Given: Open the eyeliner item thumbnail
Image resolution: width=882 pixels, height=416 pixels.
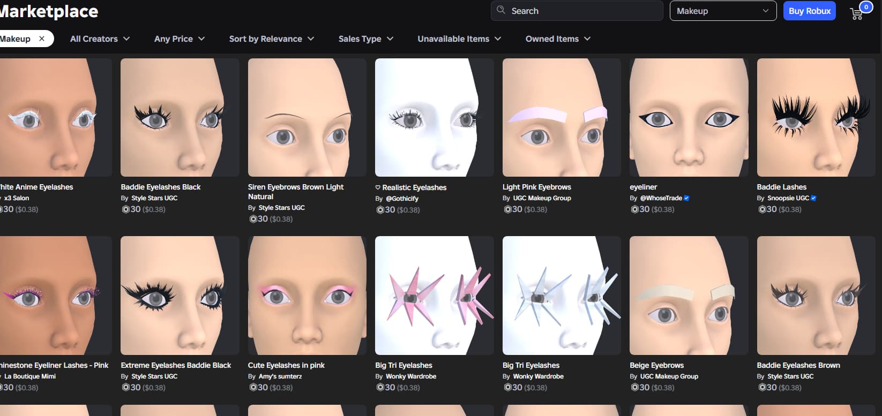Looking at the screenshot, I should 689,117.
